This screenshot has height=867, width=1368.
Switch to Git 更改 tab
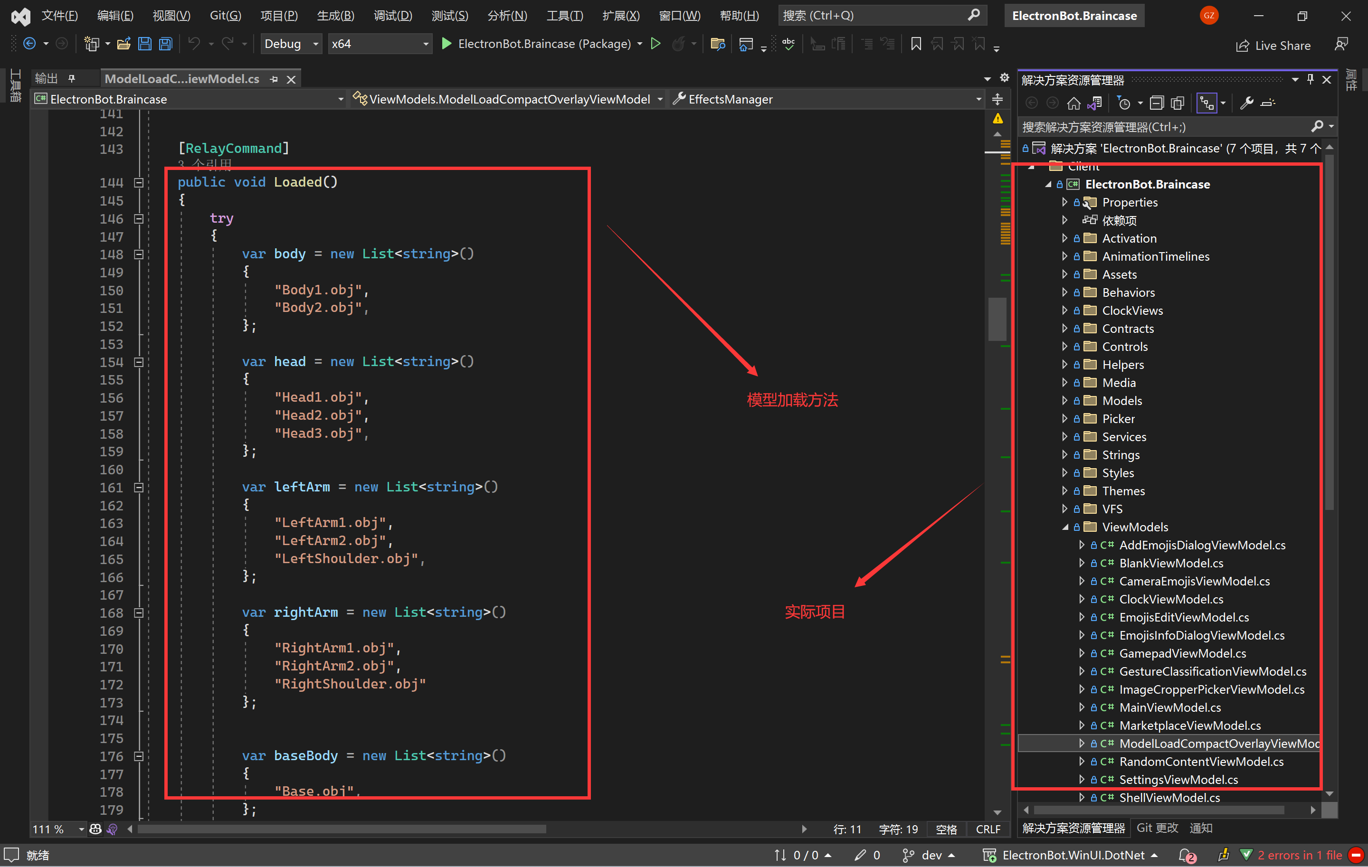[x=1157, y=828]
